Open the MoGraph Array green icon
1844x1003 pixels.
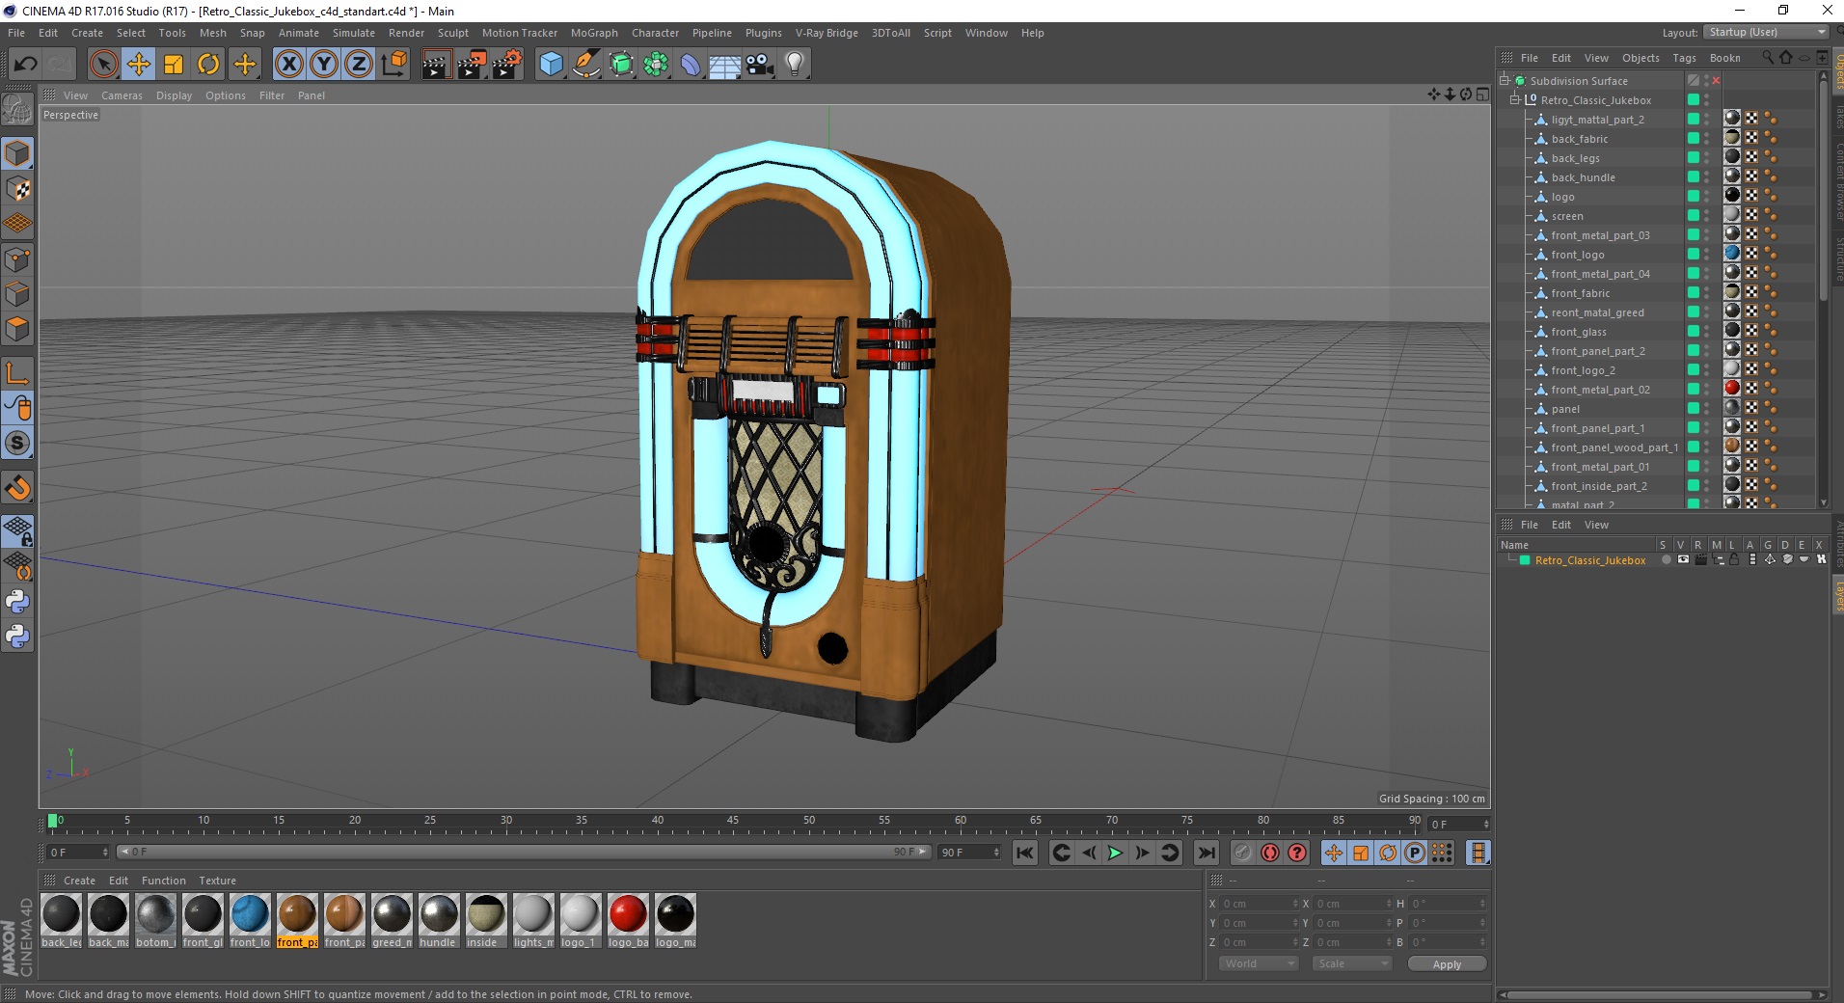[656, 65]
